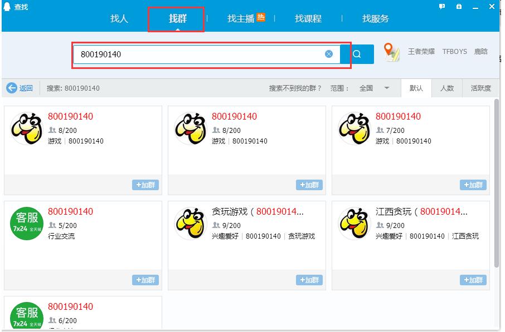Click the 江西贪玩 tag after 兴趣爱好

click(x=465, y=236)
